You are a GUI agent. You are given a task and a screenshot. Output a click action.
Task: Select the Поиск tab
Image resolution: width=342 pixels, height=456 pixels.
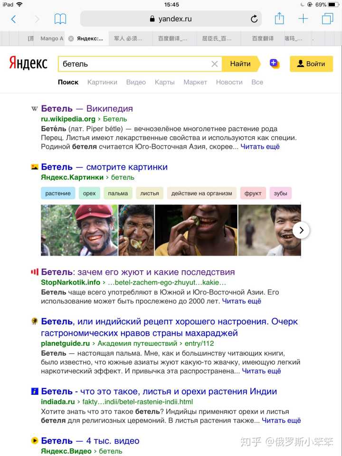(x=68, y=82)
